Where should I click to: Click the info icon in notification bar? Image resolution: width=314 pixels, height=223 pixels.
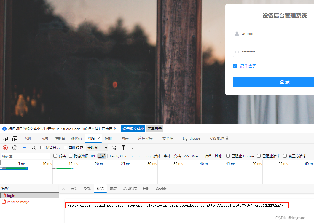4,129
